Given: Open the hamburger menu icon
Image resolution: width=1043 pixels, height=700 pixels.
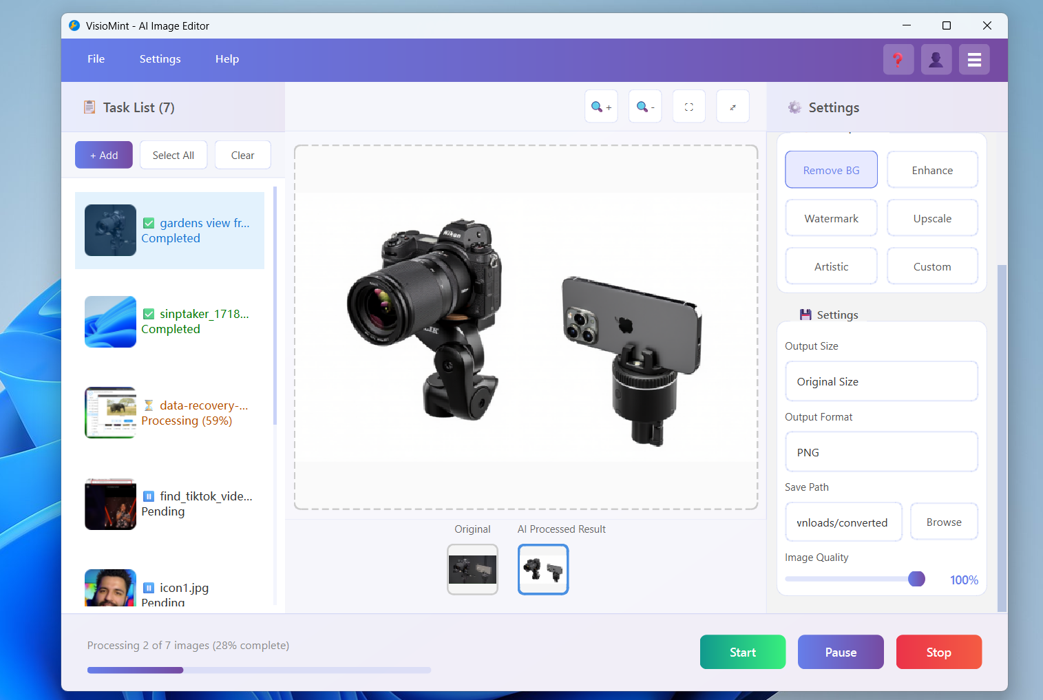Looking at the screenshot, I should [973, 60].
